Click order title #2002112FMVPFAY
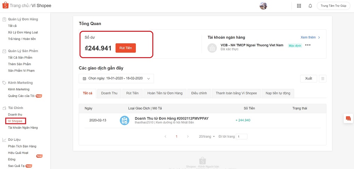Screen dimensions: 354x169 click(x=172, y=118)
